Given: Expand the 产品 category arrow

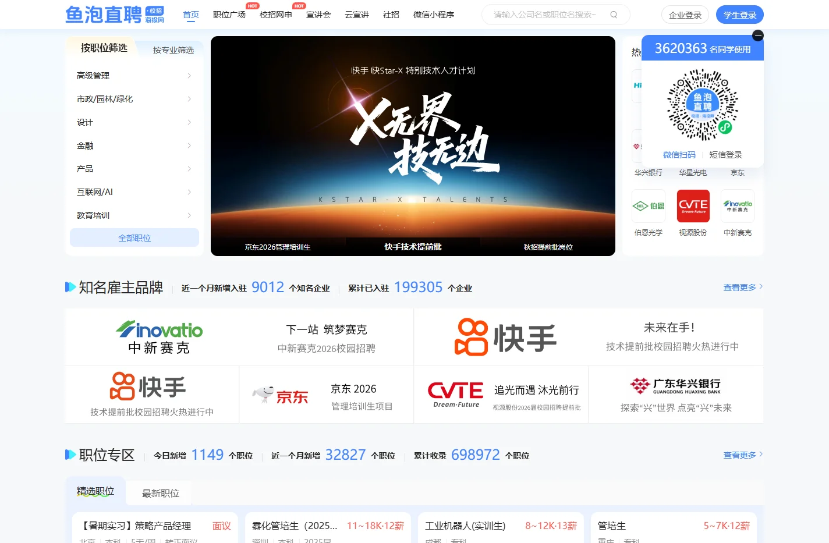Looking at the screenshot, I should coord(189,169).
